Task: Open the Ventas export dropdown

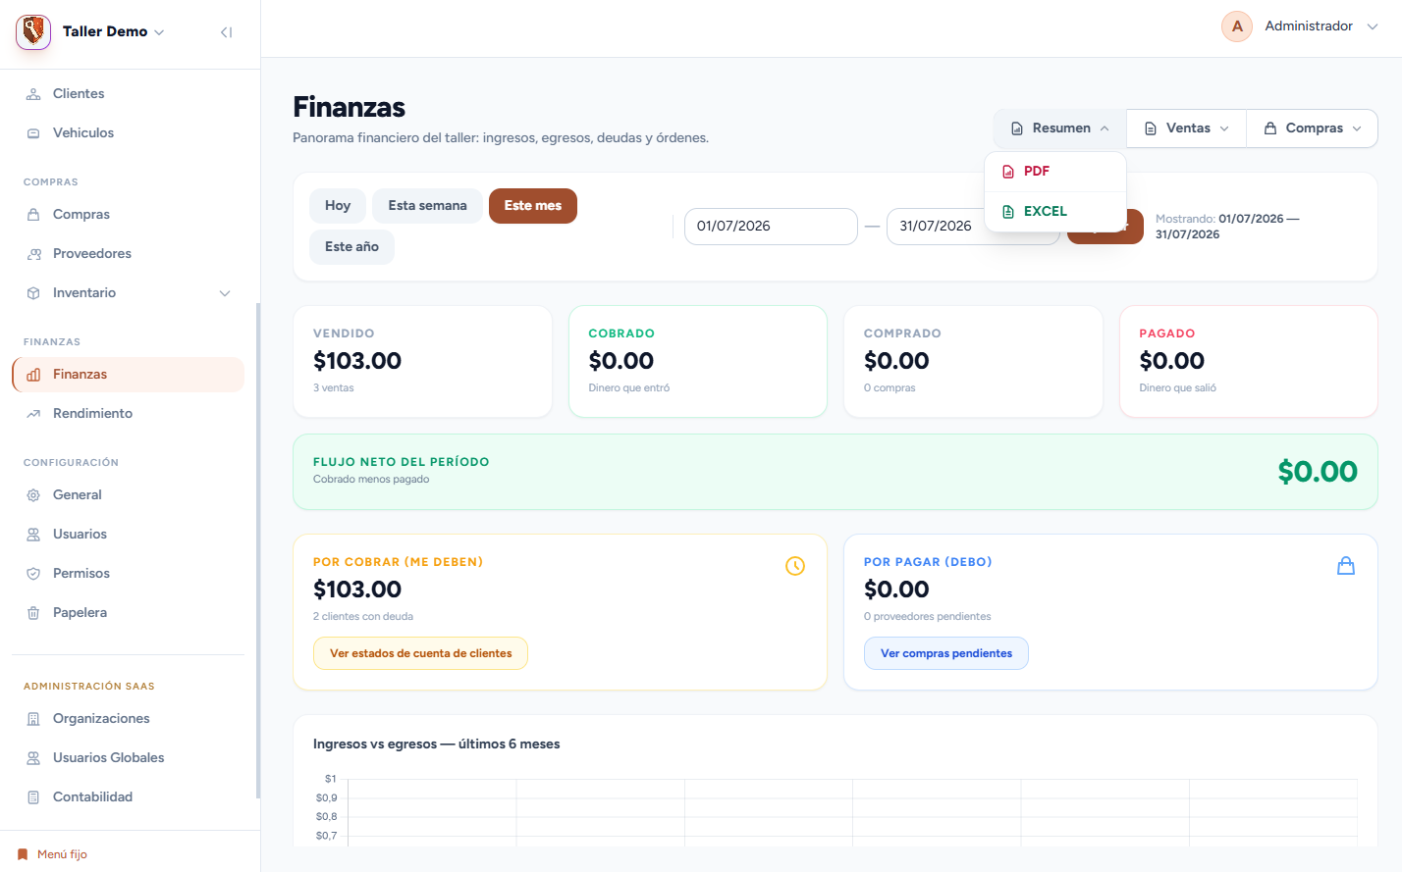Action: tap(1186, 128)
